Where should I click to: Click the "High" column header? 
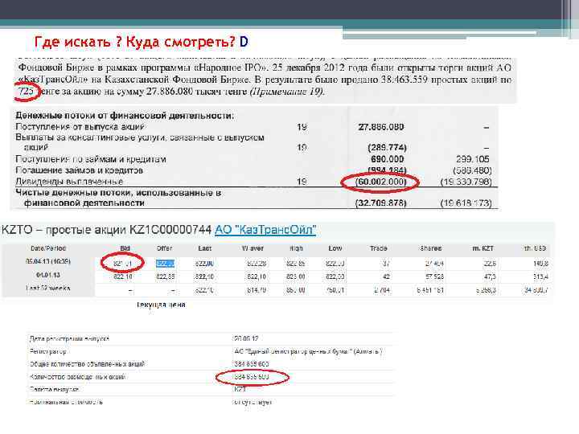[x=296, y=248]
